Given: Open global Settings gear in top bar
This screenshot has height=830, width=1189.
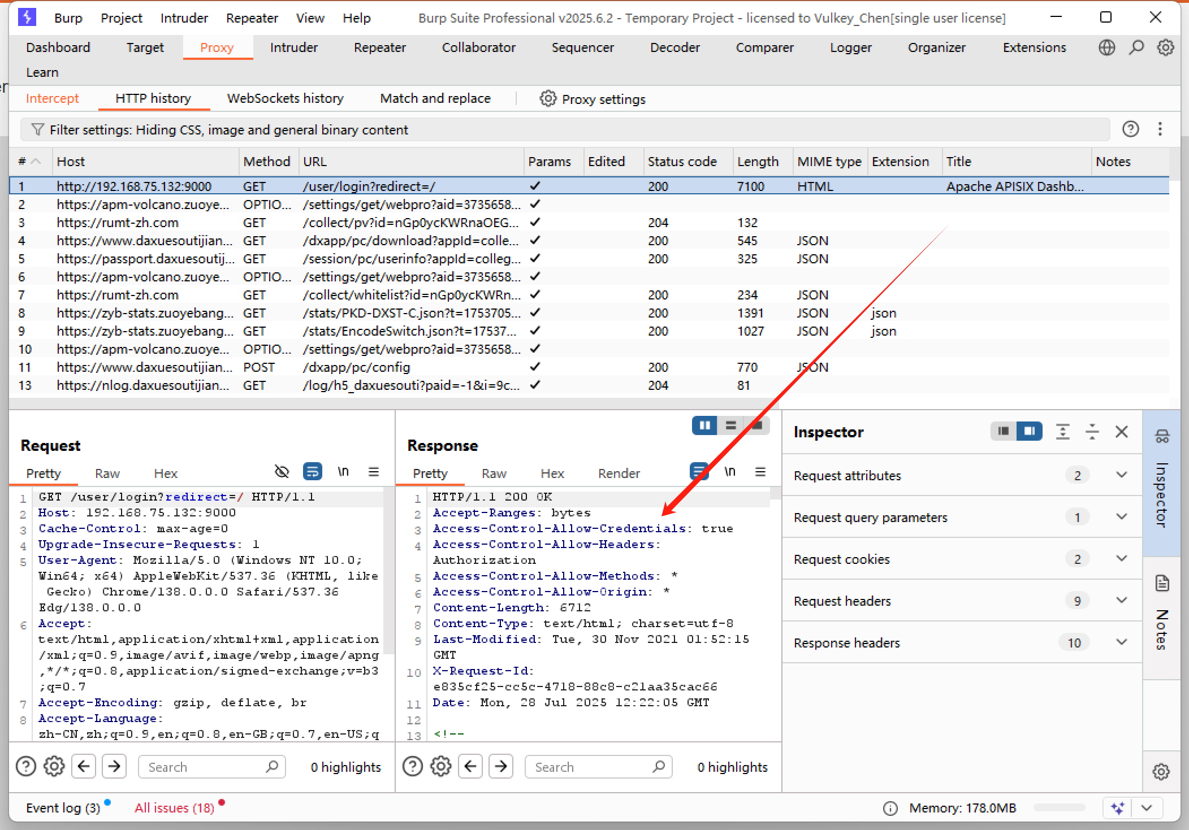Looking at the screenshot, I should tap(1165, 47).
